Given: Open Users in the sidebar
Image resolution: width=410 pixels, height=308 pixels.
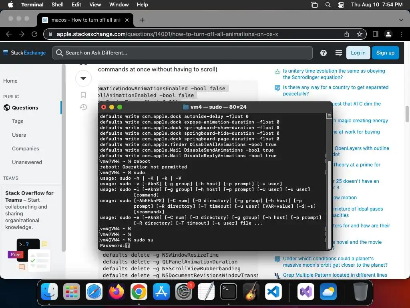Looking at the screenshot, I should [x=19, y=135].
